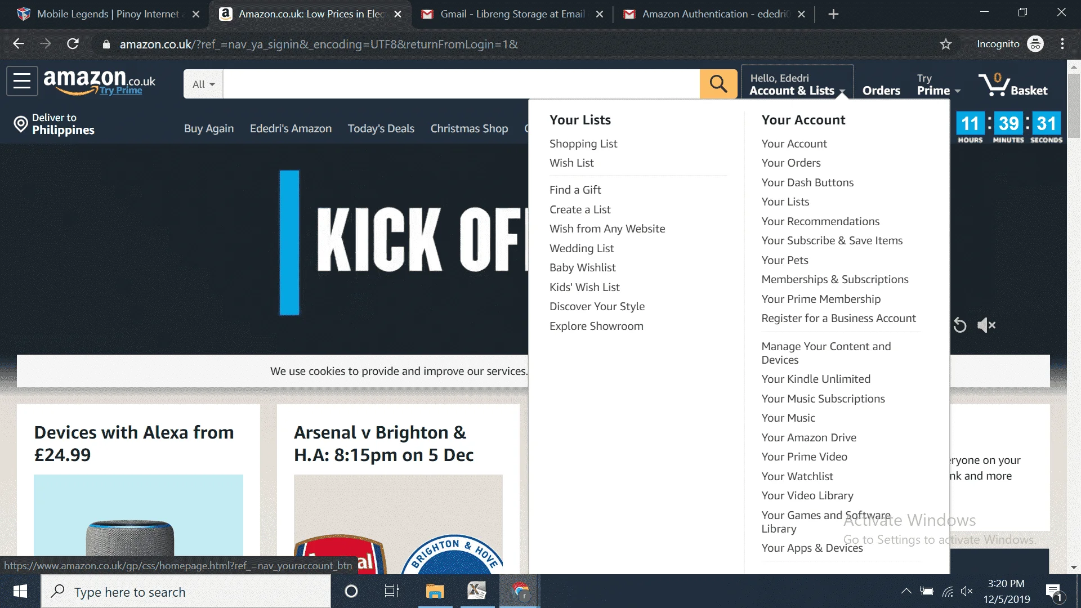The image size is (1081, 608).
Task: Click the Chrome taskbar icon
Action: click(x=521, y=591)
